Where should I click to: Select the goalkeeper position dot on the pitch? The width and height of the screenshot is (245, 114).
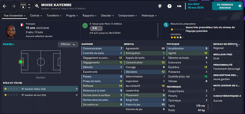[21, 62]
